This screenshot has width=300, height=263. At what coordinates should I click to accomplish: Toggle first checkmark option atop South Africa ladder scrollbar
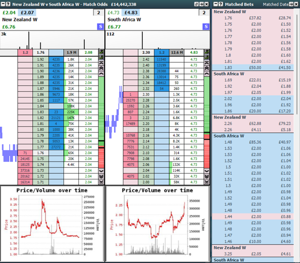(207, 52)
